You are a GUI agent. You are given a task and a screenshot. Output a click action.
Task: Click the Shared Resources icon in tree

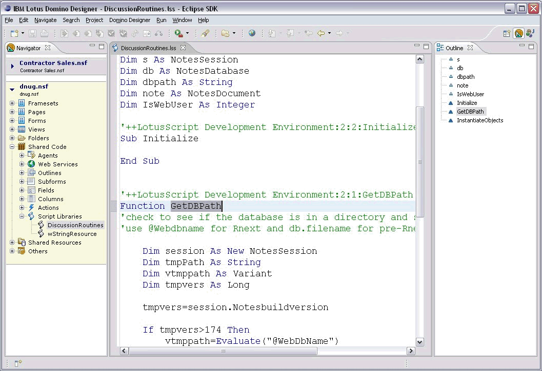point(22,242)
